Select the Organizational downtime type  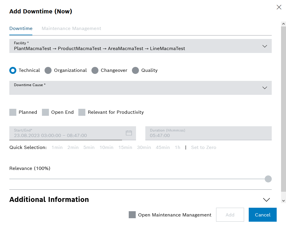coord(48,70)
